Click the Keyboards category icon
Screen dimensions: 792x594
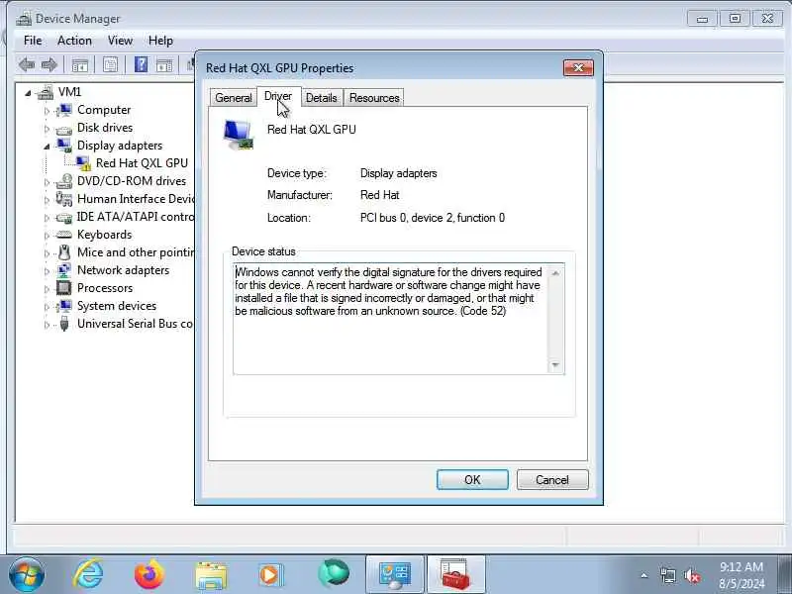[64, 235]
